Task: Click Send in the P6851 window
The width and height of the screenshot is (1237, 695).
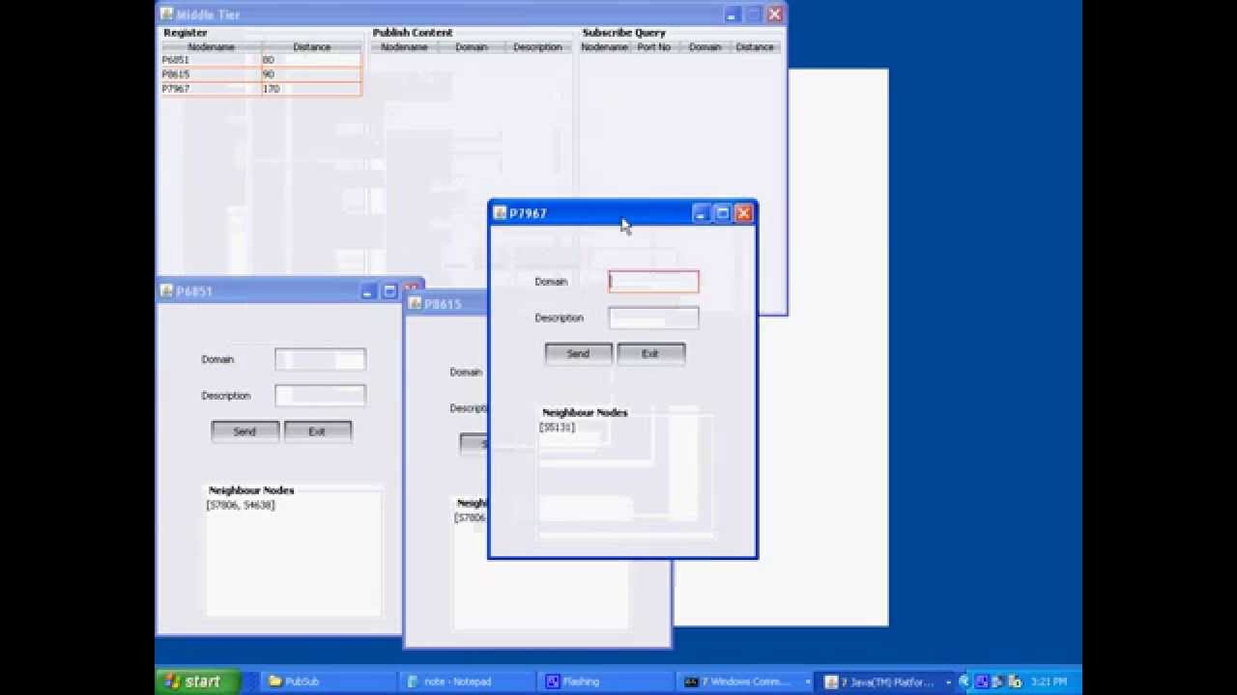Action: 245,431
